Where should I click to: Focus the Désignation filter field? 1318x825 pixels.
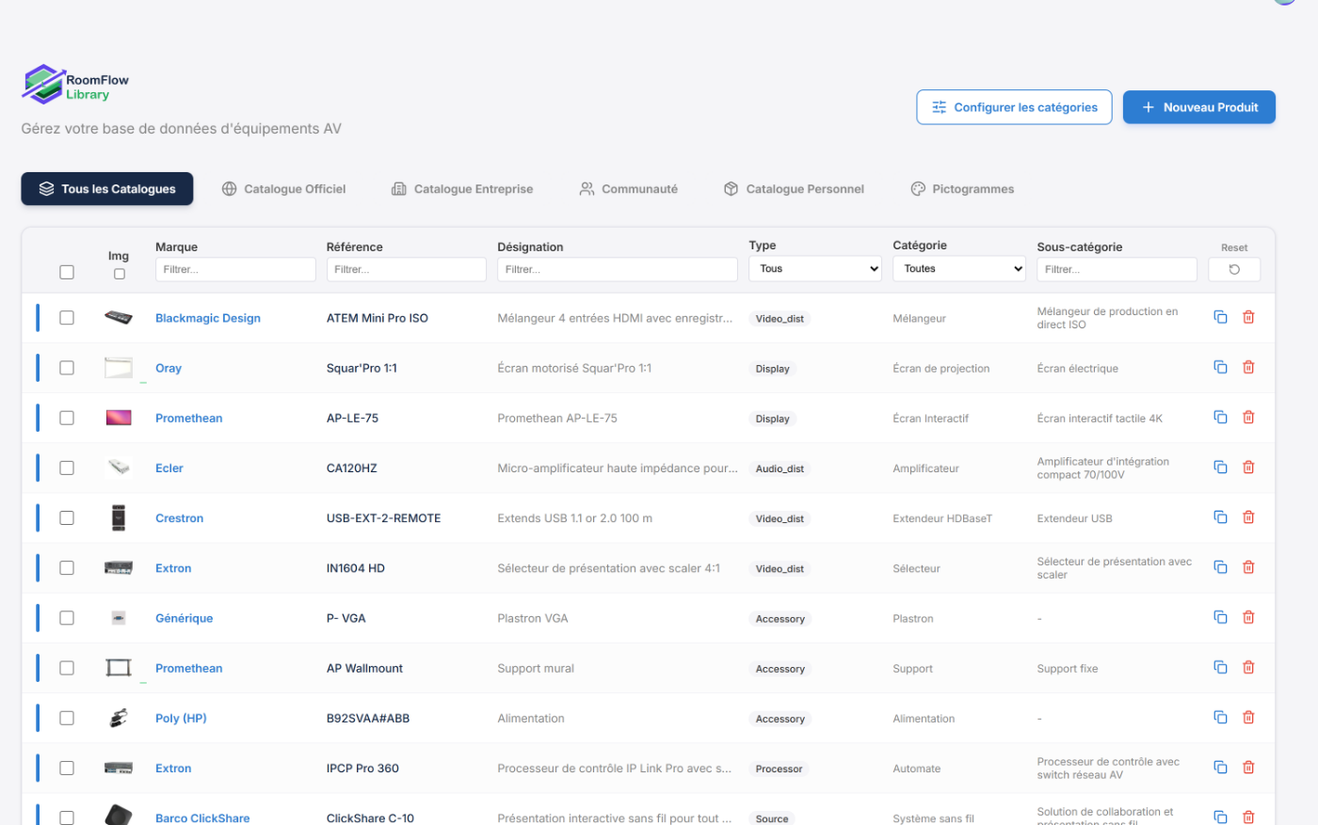pos(618,269)
